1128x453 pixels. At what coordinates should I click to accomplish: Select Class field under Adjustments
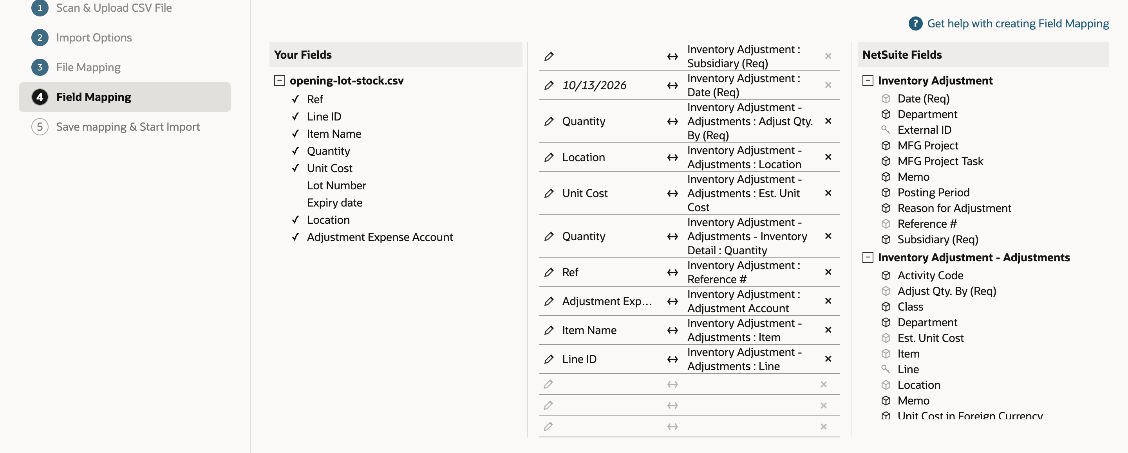click(x=910, y=307)
